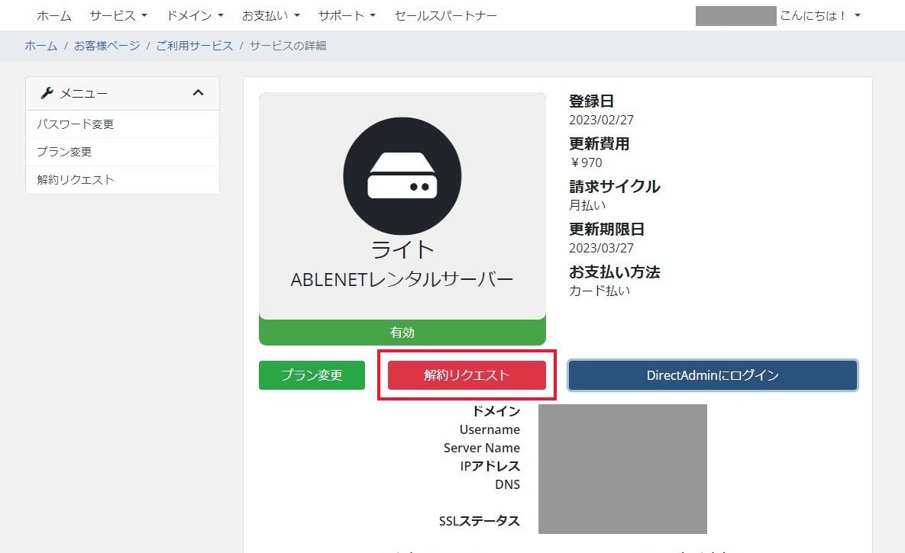
Task: Open the お支払い dropdown menu
Action: tap(270, 15)
